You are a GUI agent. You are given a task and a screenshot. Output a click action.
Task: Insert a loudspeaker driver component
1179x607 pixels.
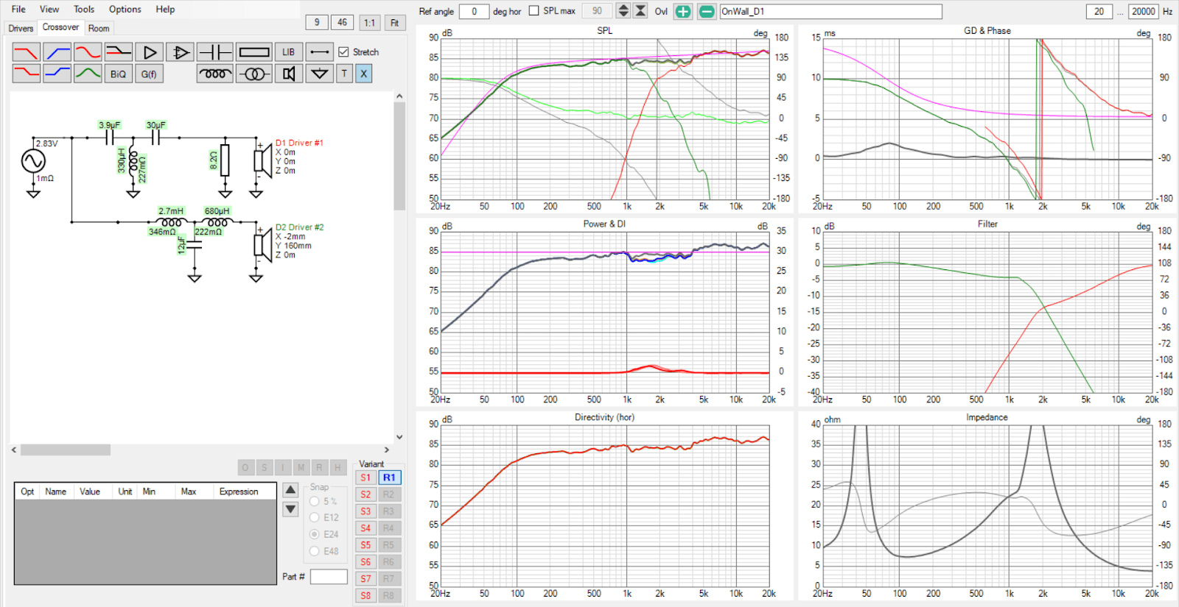coord(289,74)
